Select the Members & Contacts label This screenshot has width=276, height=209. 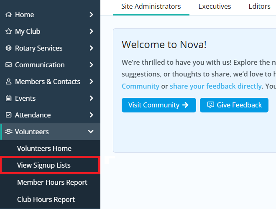click(x=48, y=82)
